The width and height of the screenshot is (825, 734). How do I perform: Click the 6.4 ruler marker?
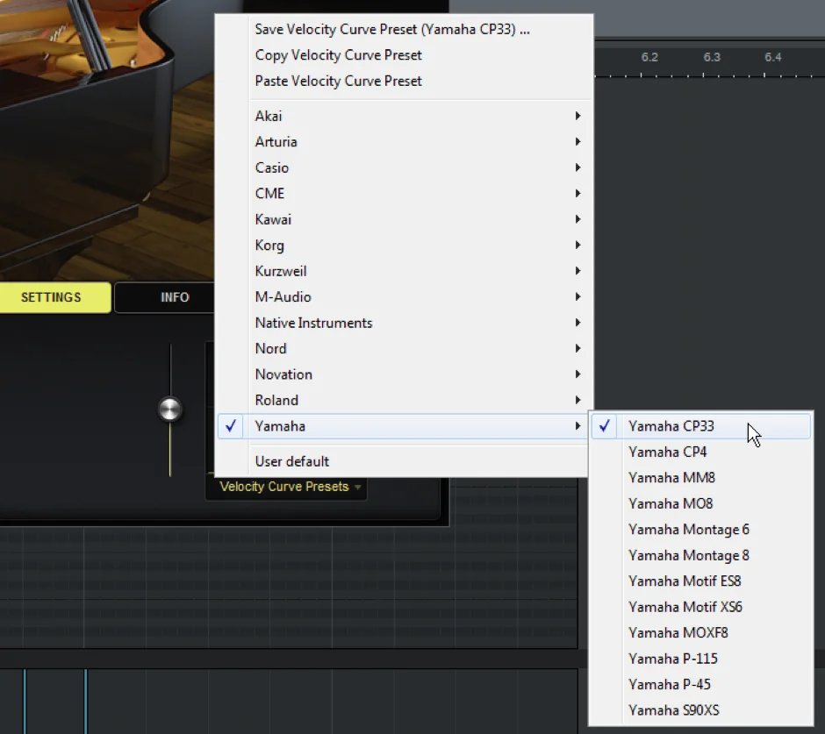point(773,57)
